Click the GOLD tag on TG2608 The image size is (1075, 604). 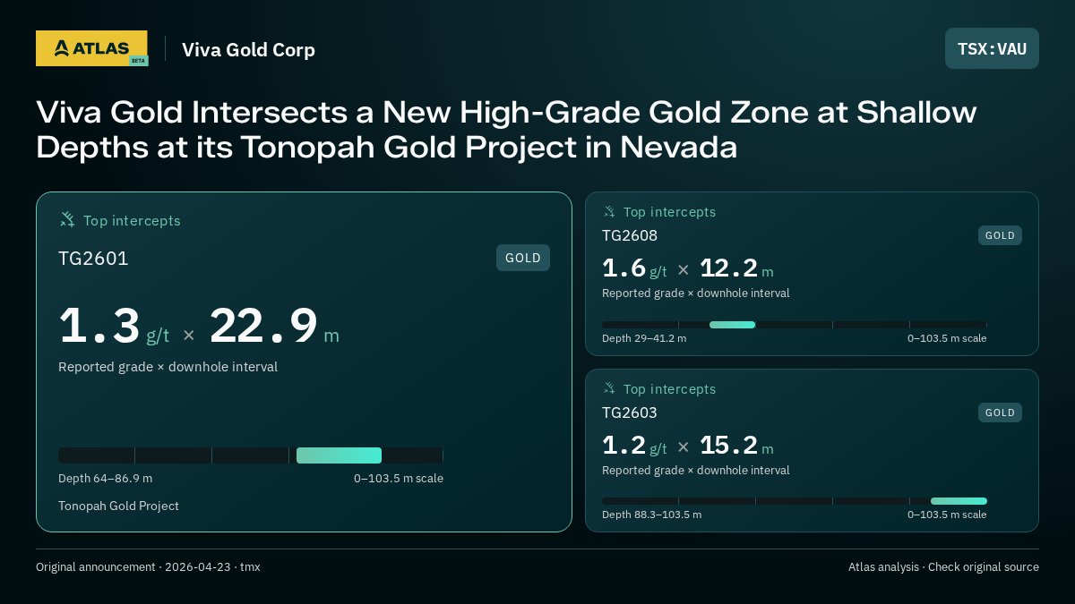tap(1000, 235)
